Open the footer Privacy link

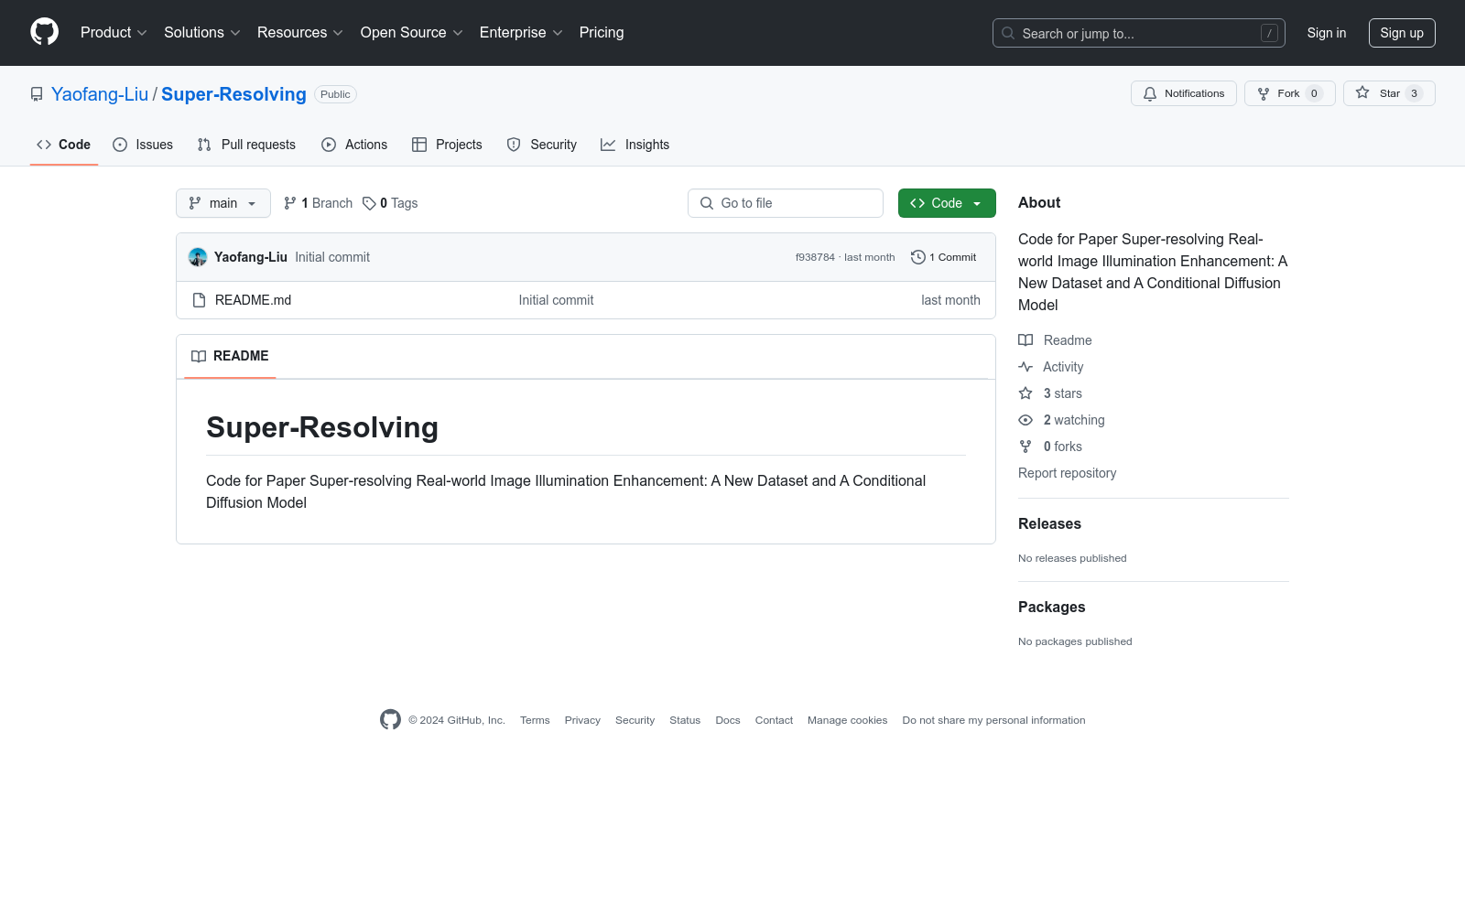click(582, 720)
